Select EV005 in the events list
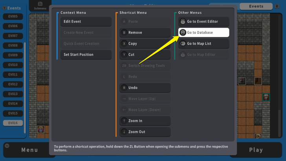This screenshot has width=286, height=161. pos(13,16)
